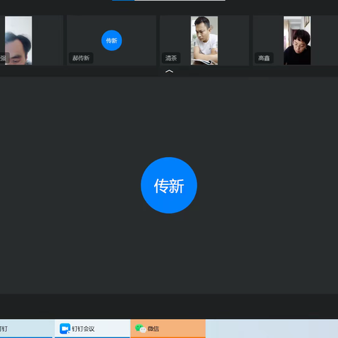Open 钉钉会议 in the taskbar
Viewport: 338px width, 338px height.
point(92,329)
